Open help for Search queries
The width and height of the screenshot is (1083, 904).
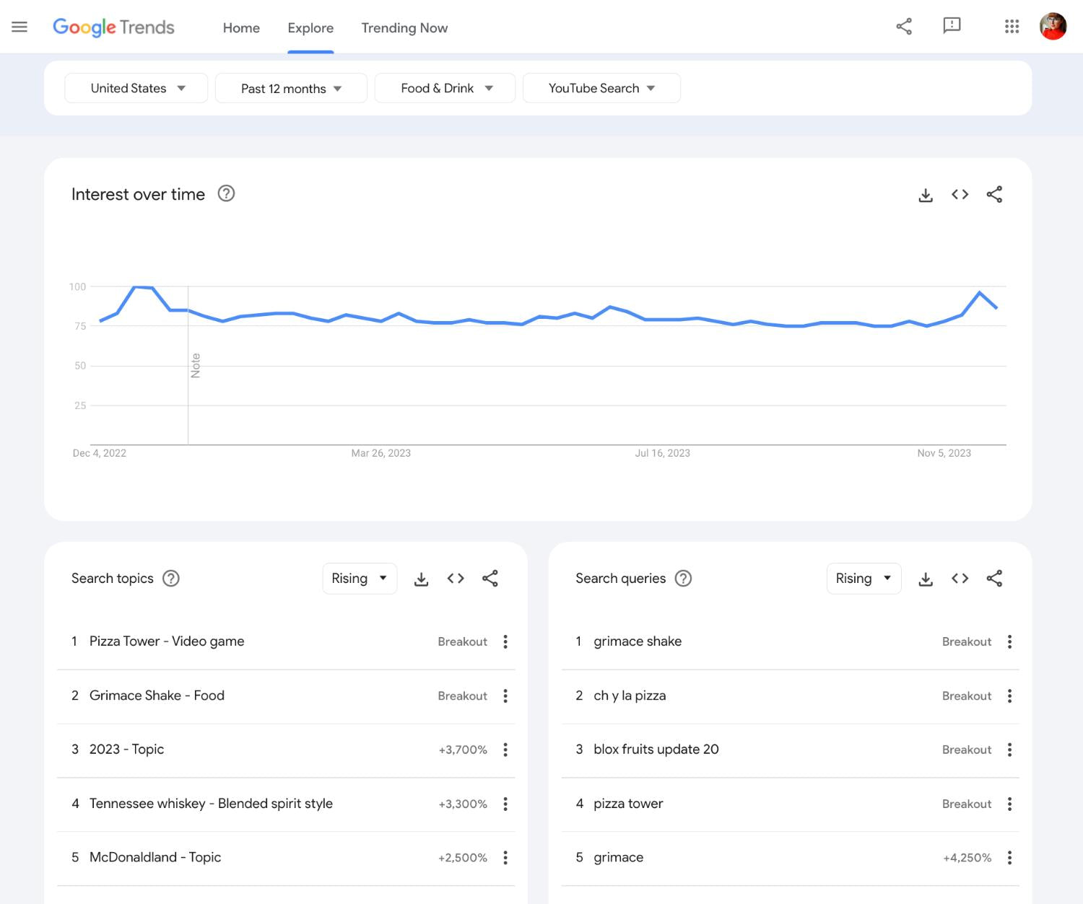coord(683,578)
